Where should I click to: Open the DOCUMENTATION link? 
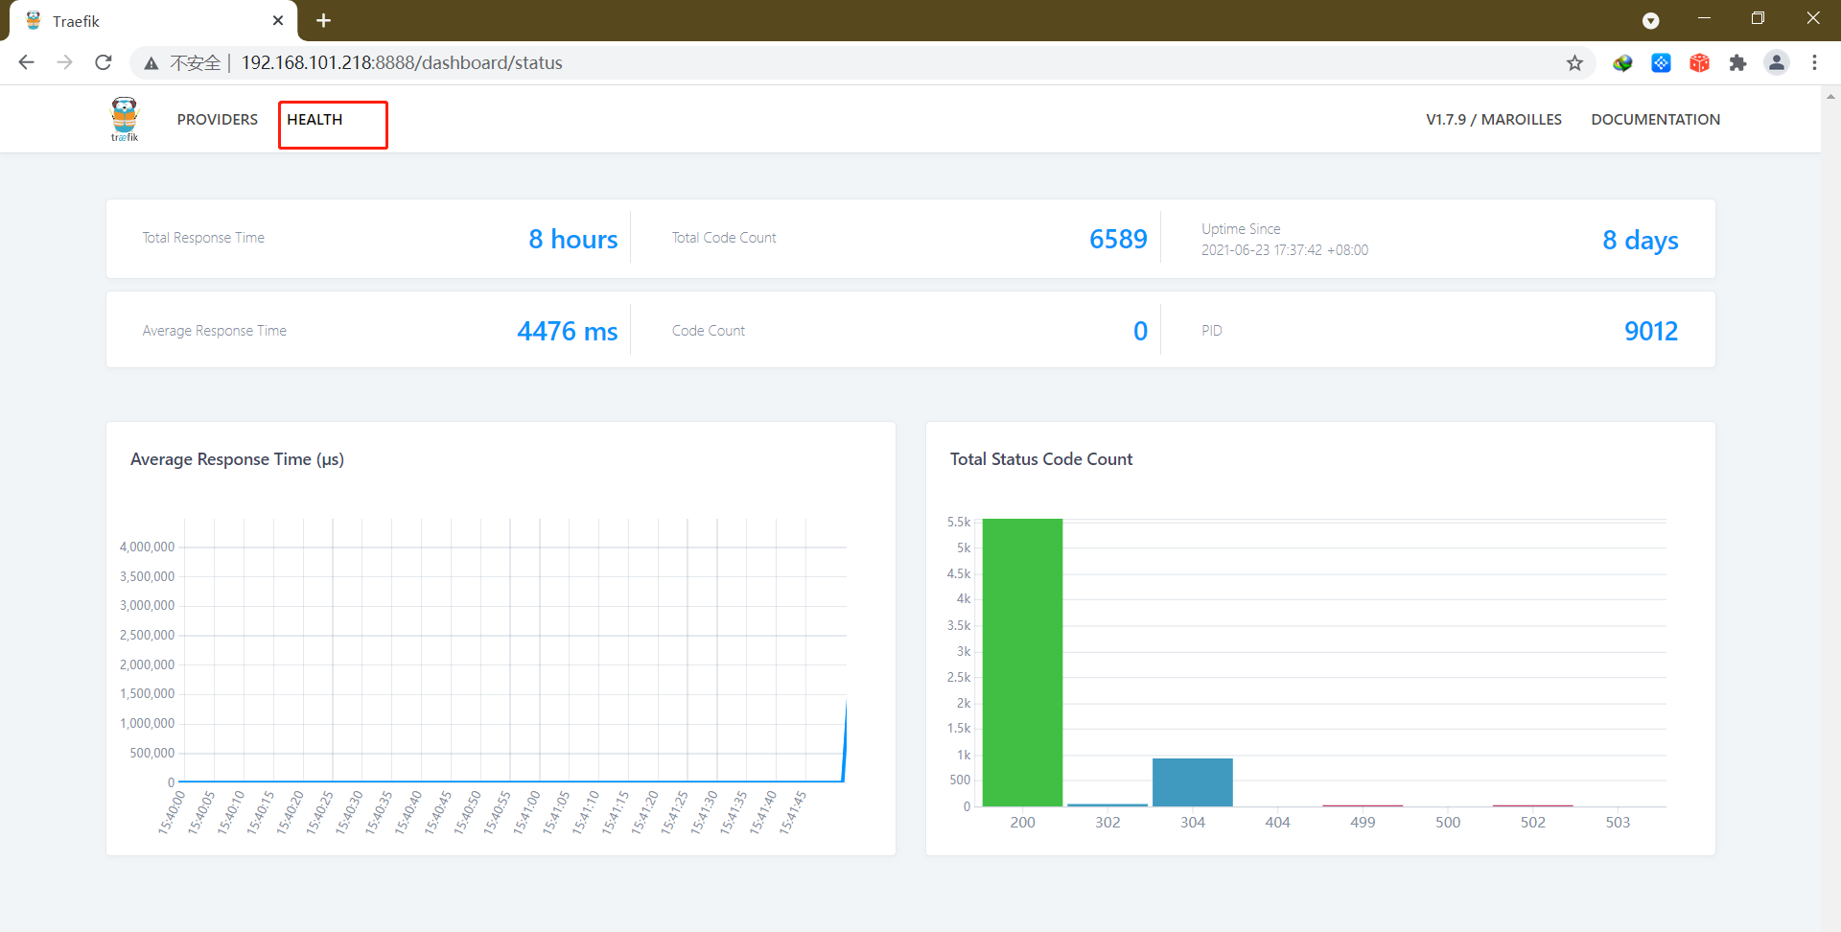pyautogui.click(x=1655, y=120)
